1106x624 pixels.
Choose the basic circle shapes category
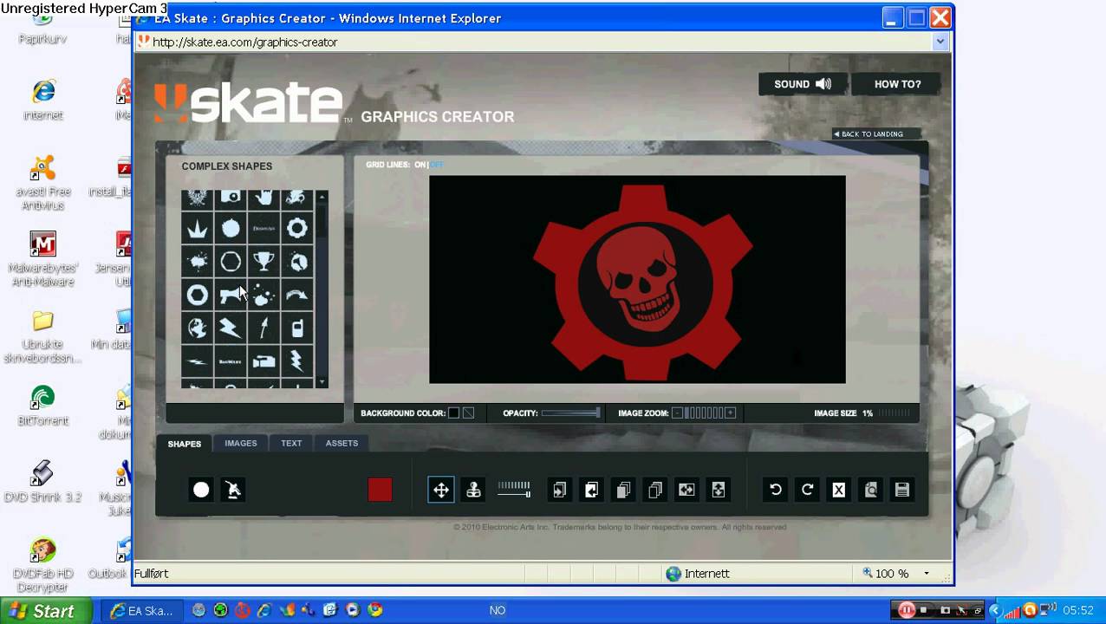tap(201, 490)
